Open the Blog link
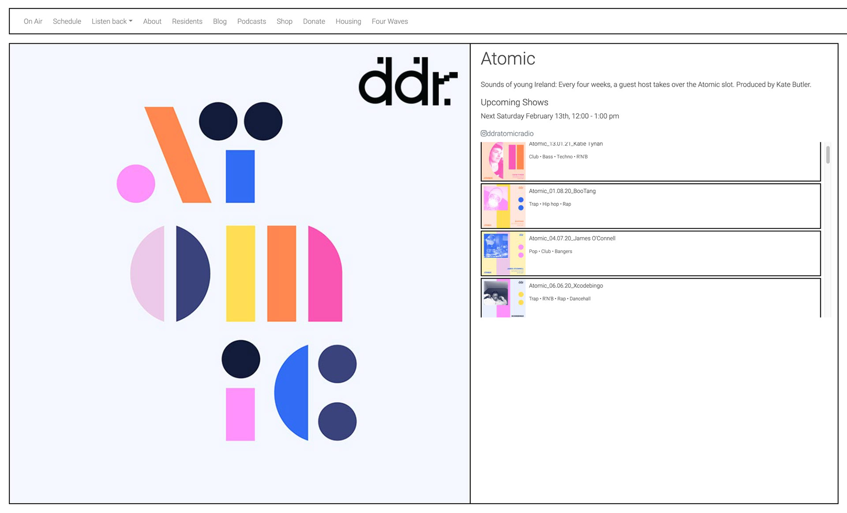Image resolution: width=847 pixels, height=513 pixels. click(x=220, y=21)
